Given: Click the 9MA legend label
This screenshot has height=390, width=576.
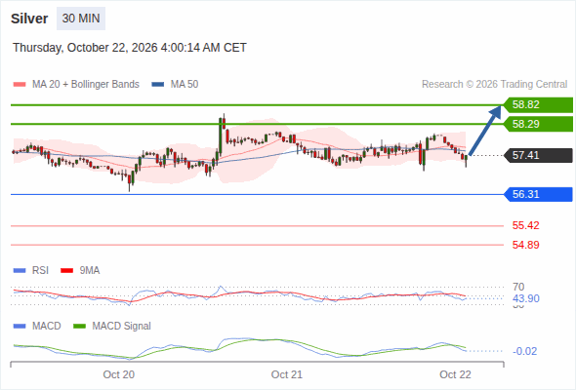Looking at the screenshot, I should pyautogui.click(x=90, y=271).
